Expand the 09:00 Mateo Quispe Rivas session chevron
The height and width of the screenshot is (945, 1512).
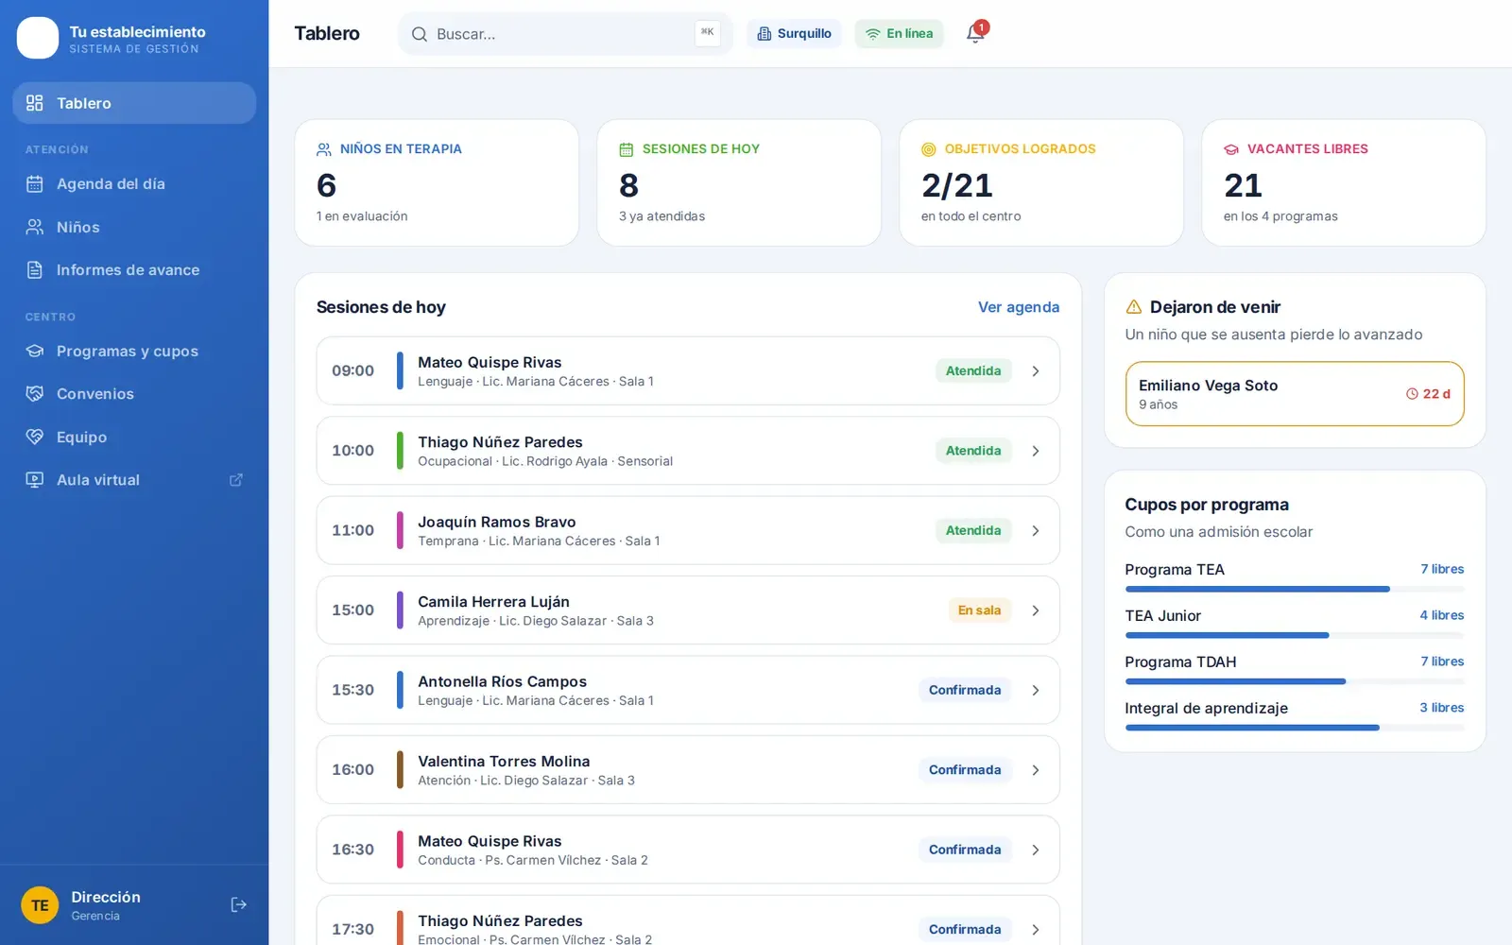1036,371
